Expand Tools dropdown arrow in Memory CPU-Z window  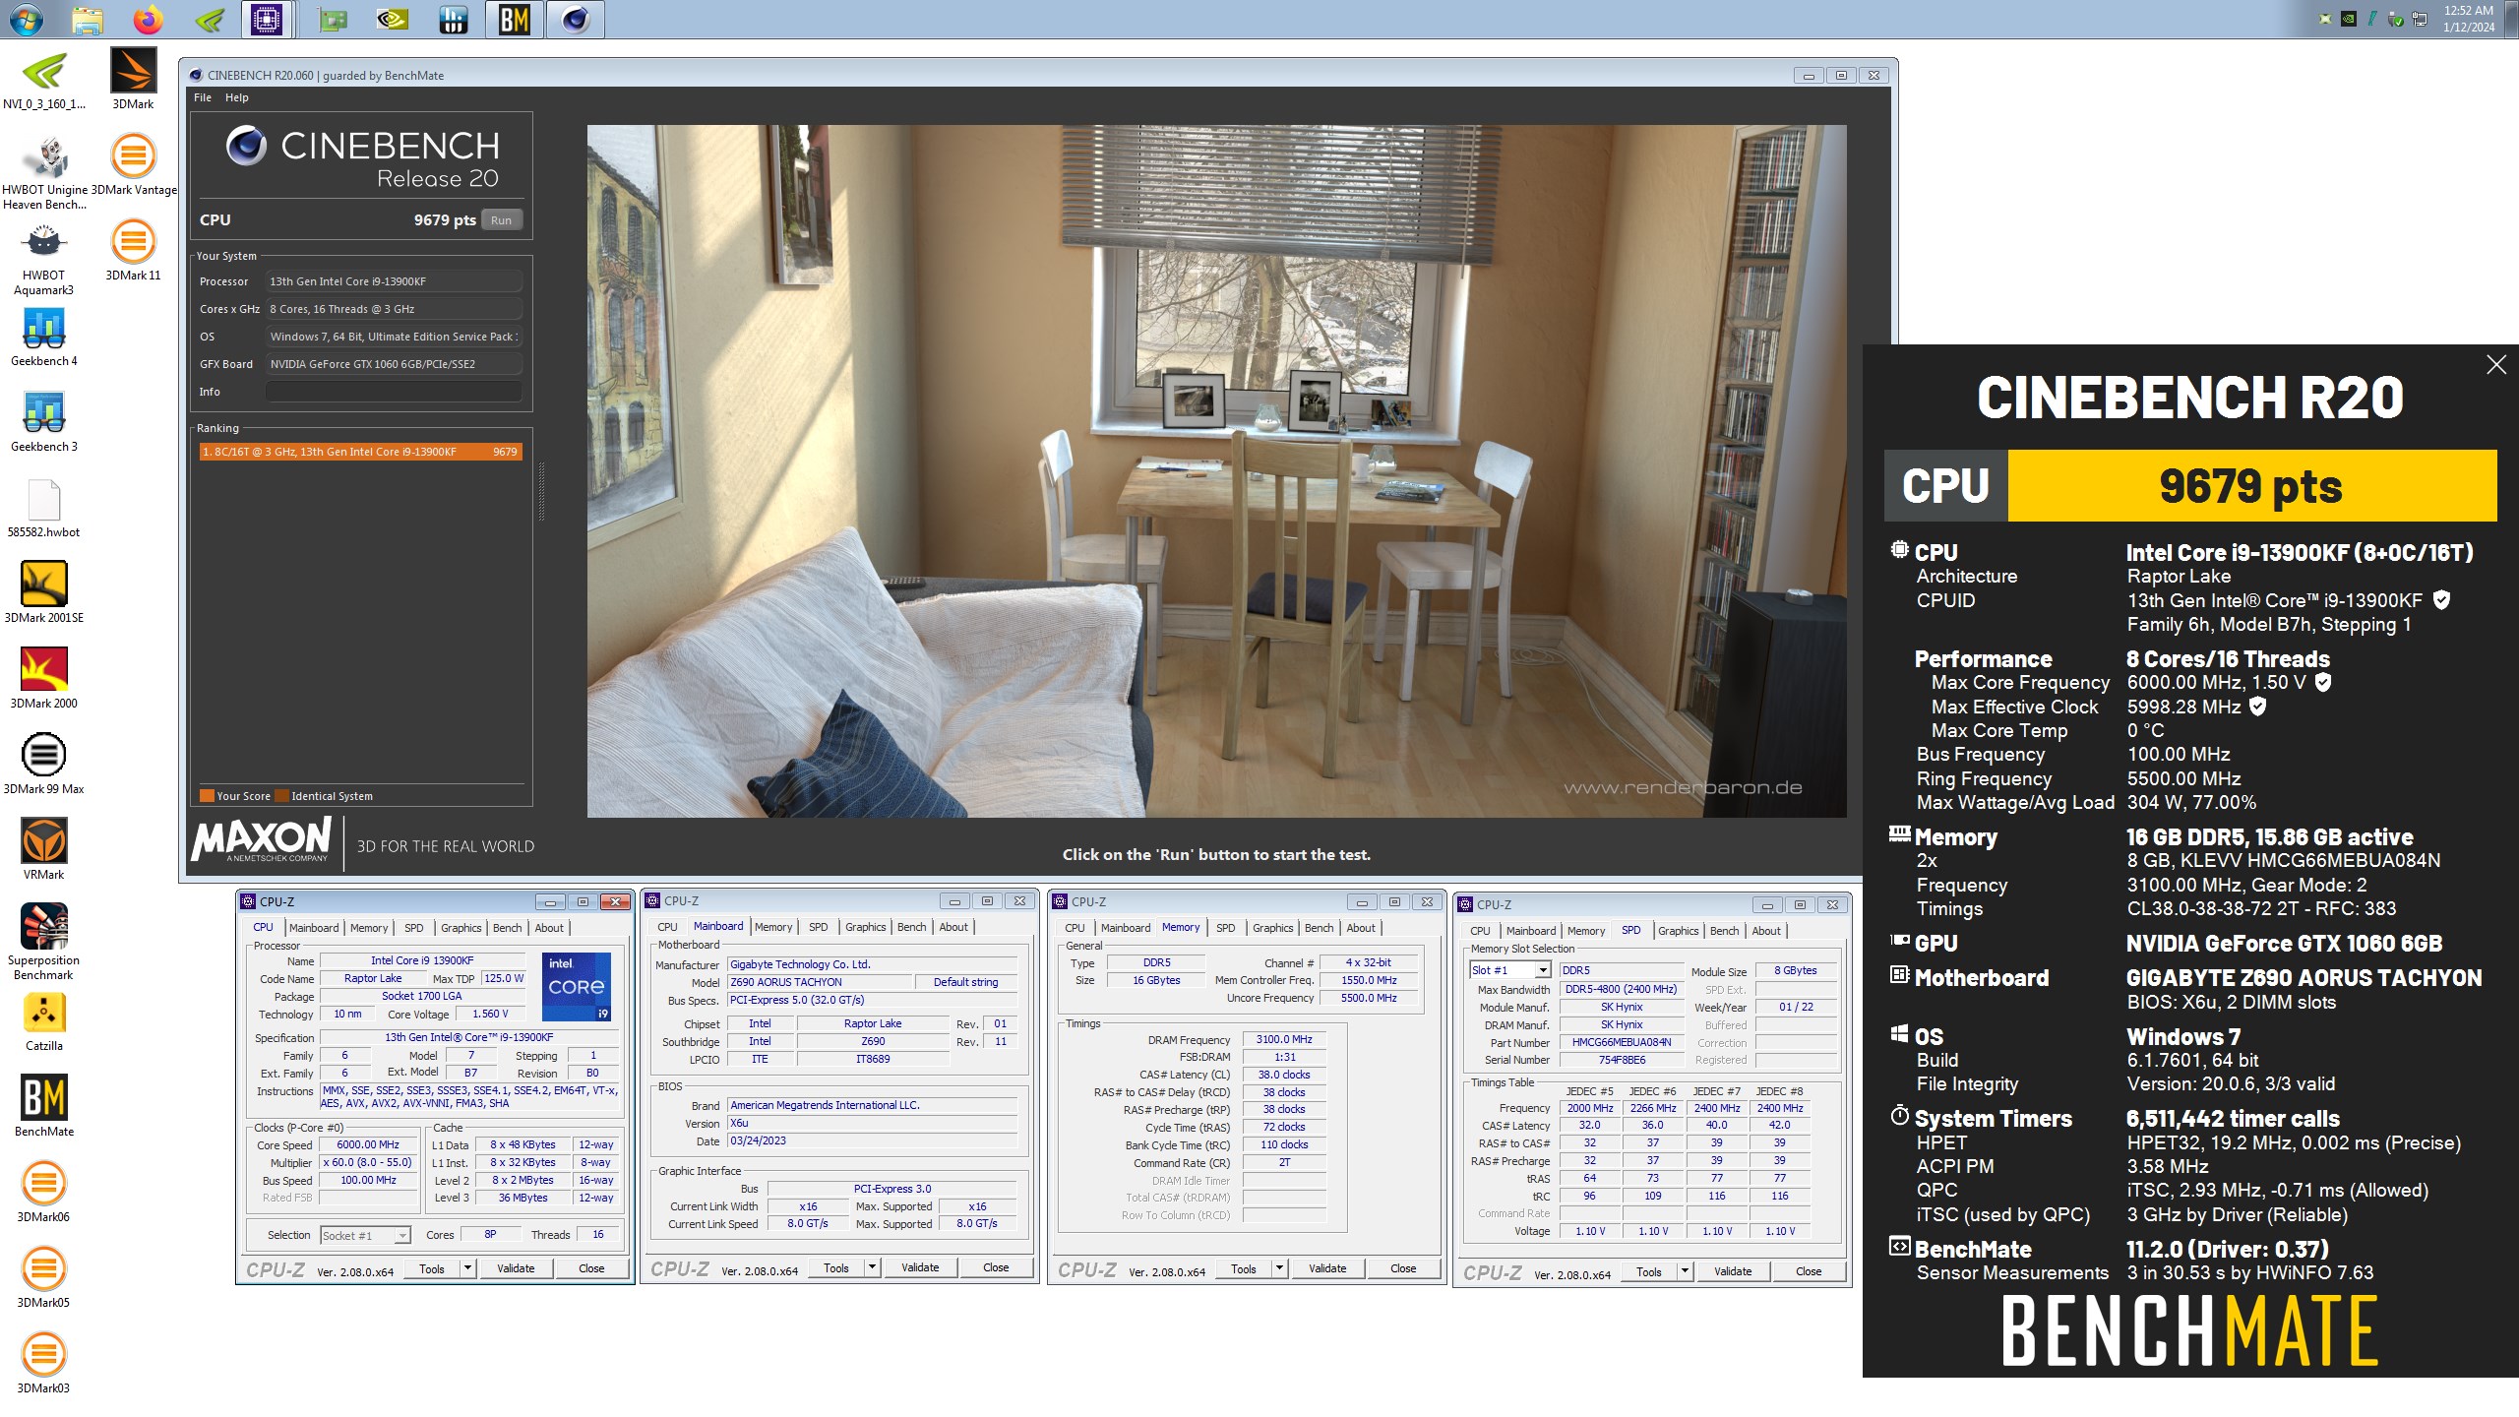1280,1268
